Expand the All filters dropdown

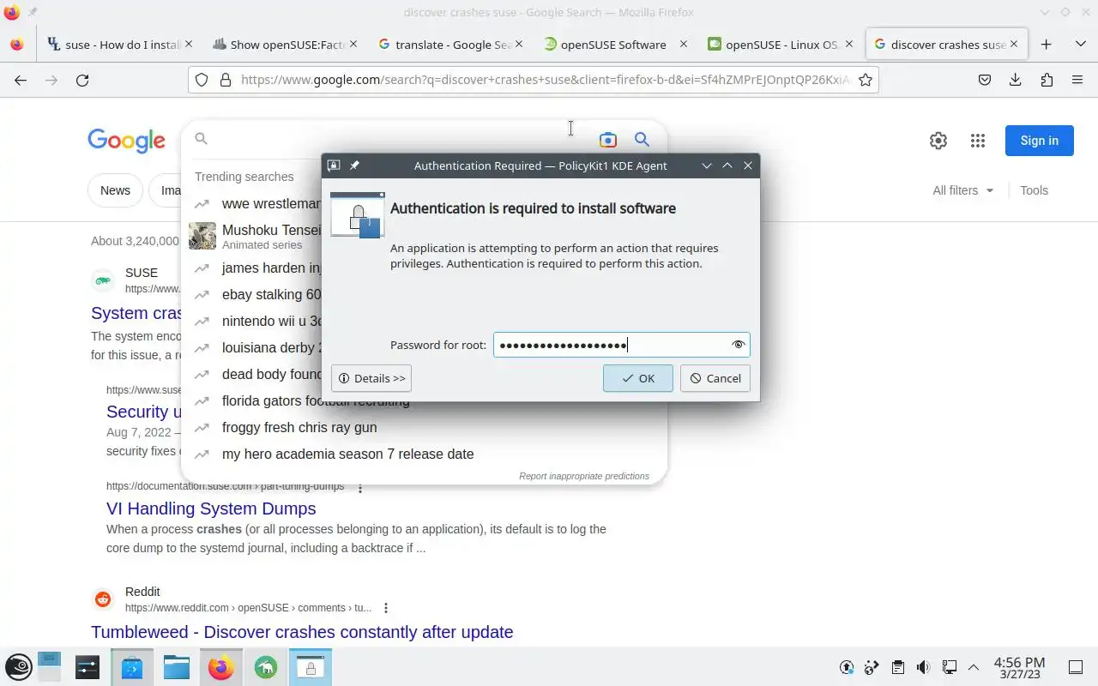click(x=962, y=190)
